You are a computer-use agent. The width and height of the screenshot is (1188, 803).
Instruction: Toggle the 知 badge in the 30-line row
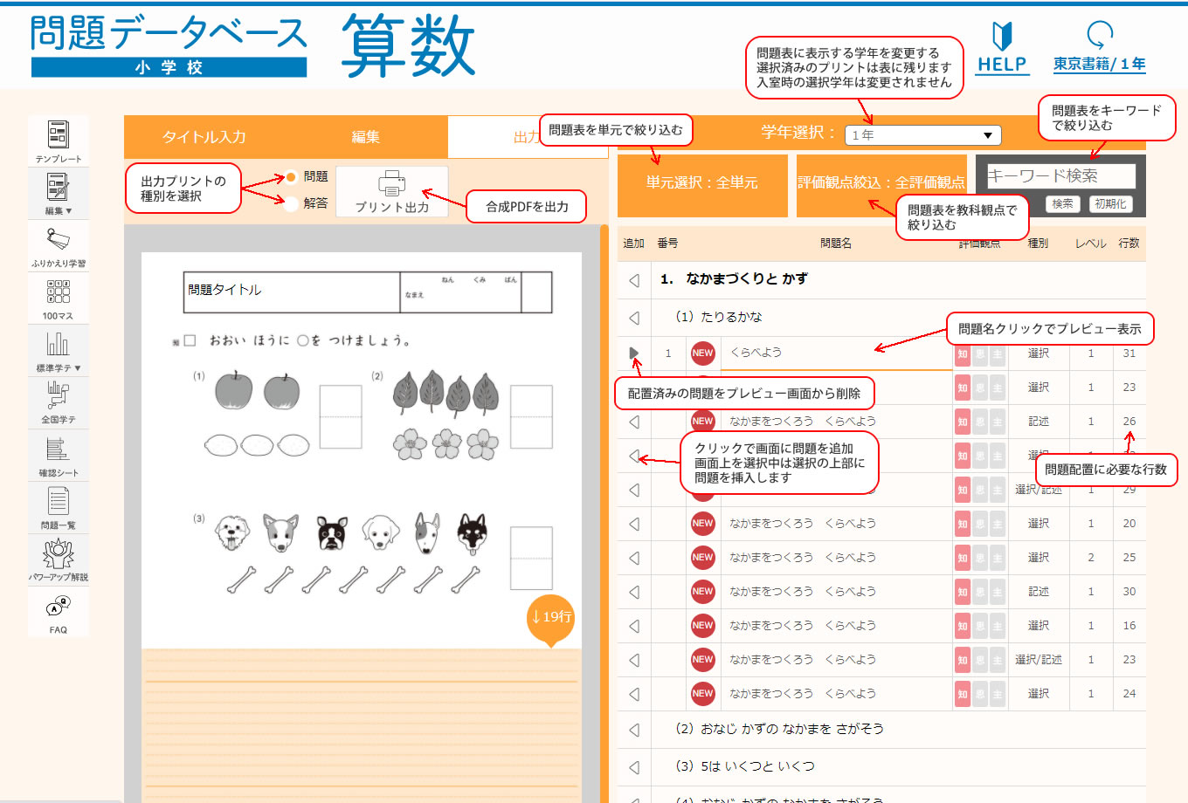tap(963, 592)
